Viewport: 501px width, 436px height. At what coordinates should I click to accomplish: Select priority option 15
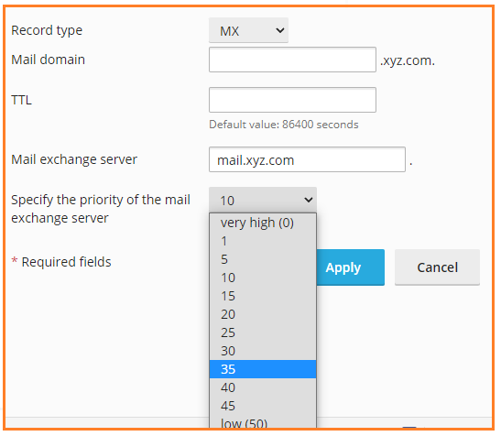(x=263, y=296)
